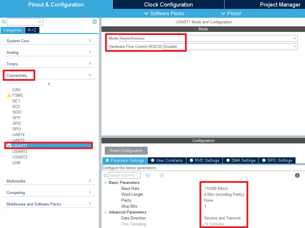305x228 pixels.
Task: Click the settings gear icon in sidebar
Action: [95, 22]
